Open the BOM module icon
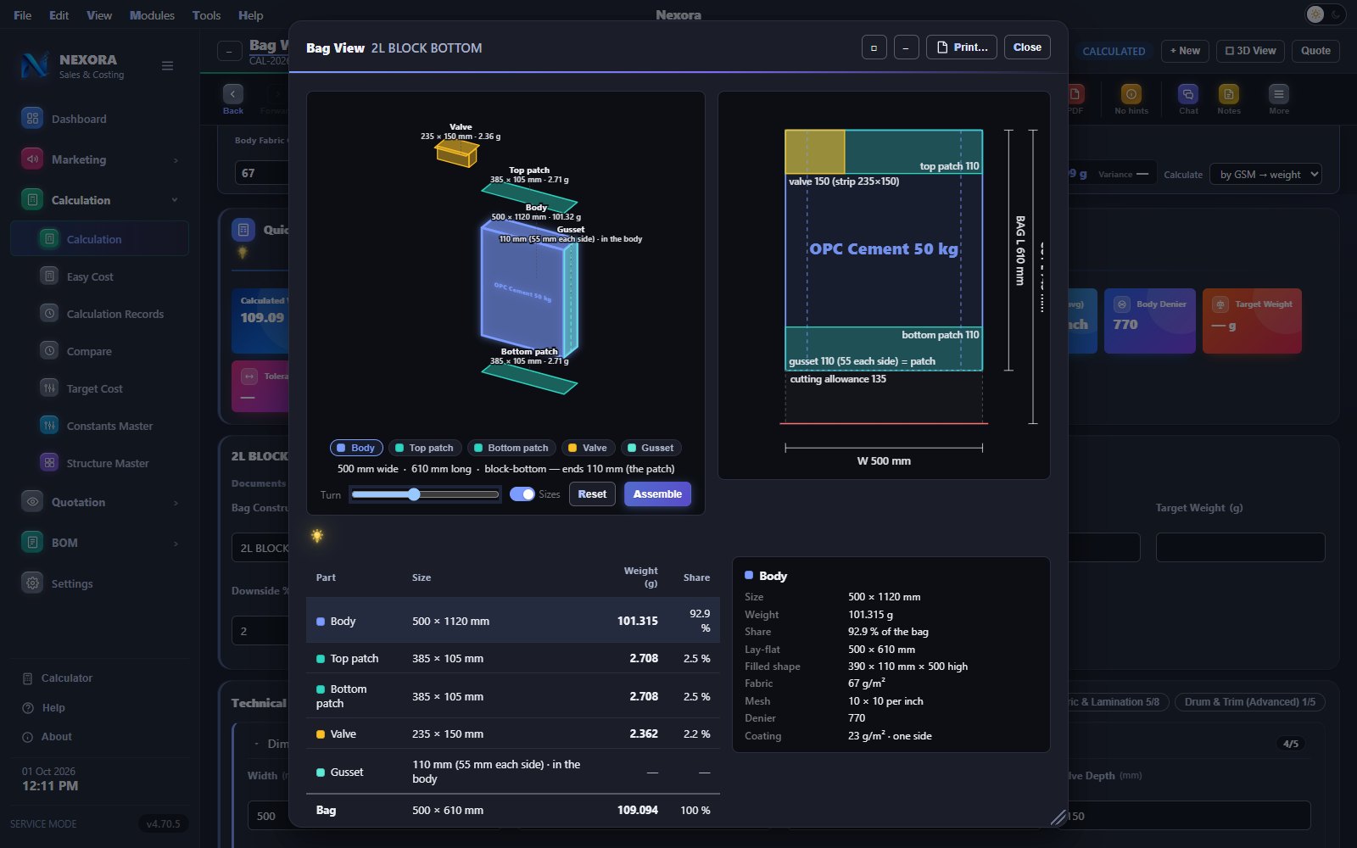 tap(32, 542)
